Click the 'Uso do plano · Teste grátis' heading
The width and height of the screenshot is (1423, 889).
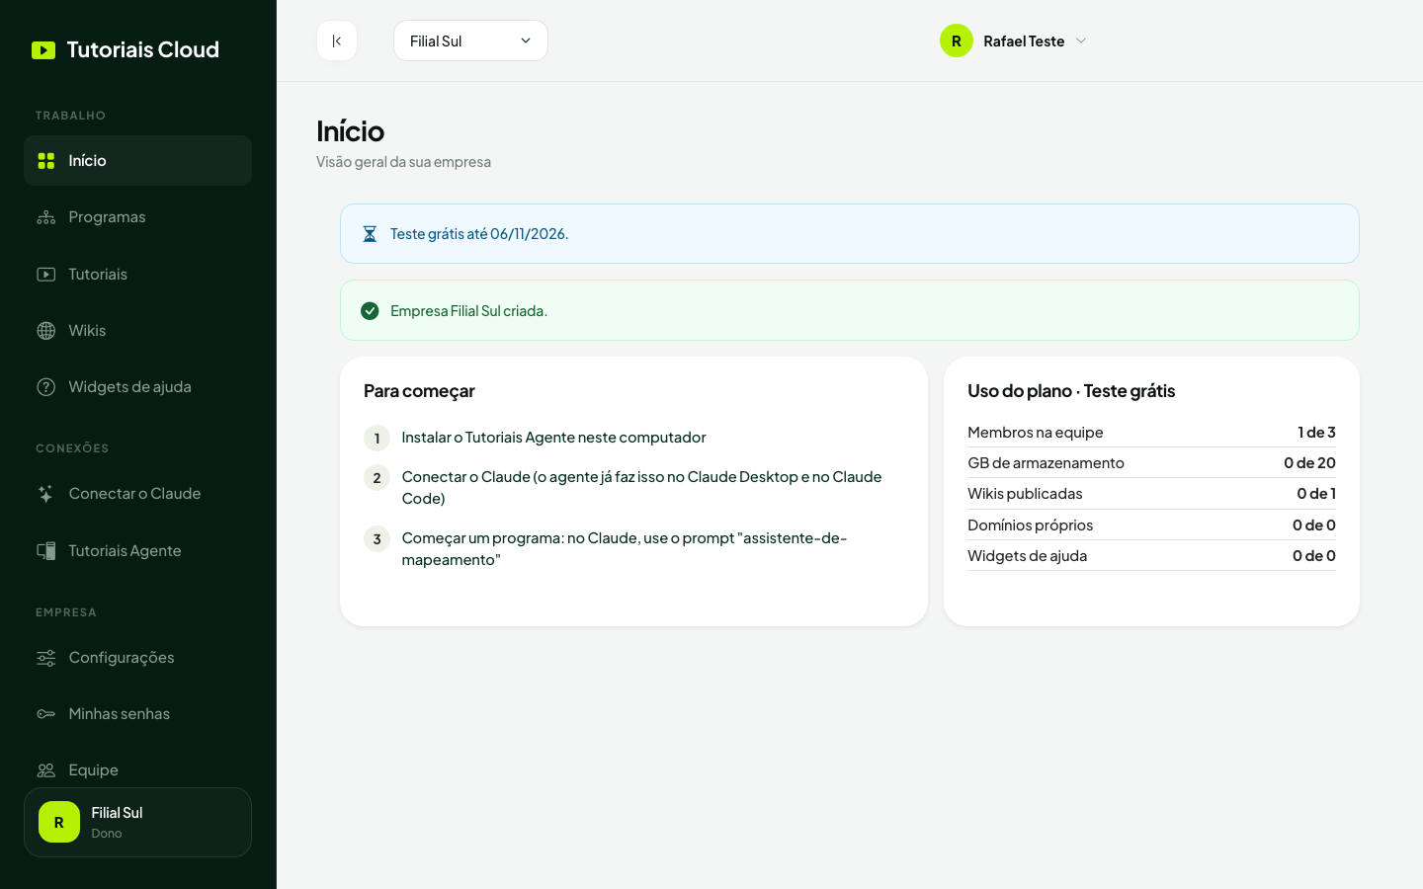click(x=1071, y=391)
